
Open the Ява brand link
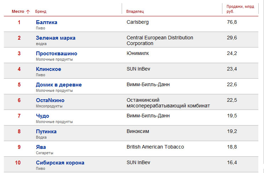coord(41,147)
